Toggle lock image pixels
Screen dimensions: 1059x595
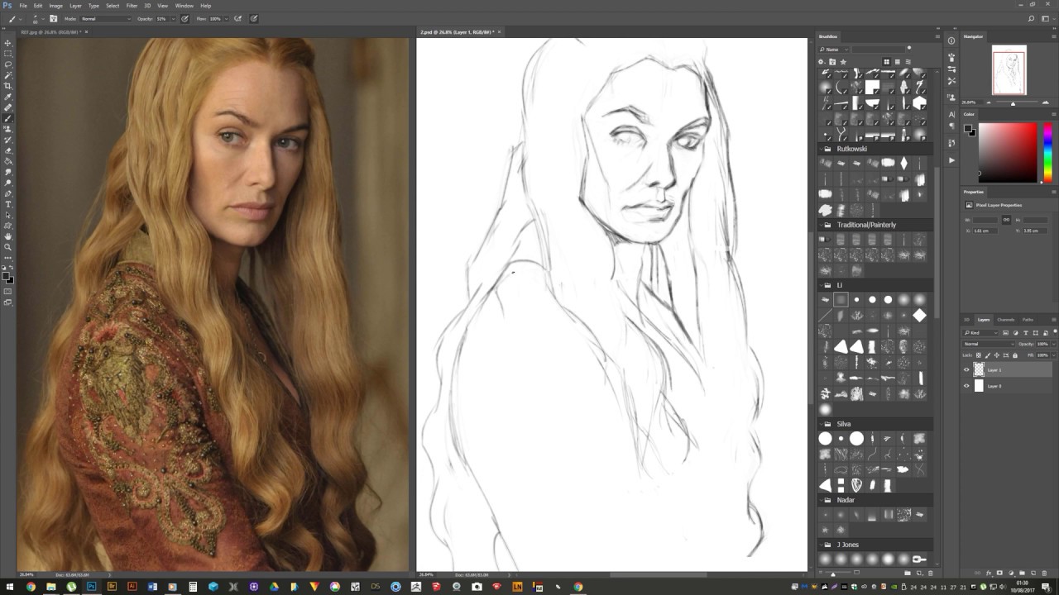pyautogui.click(x=990, y=355)
